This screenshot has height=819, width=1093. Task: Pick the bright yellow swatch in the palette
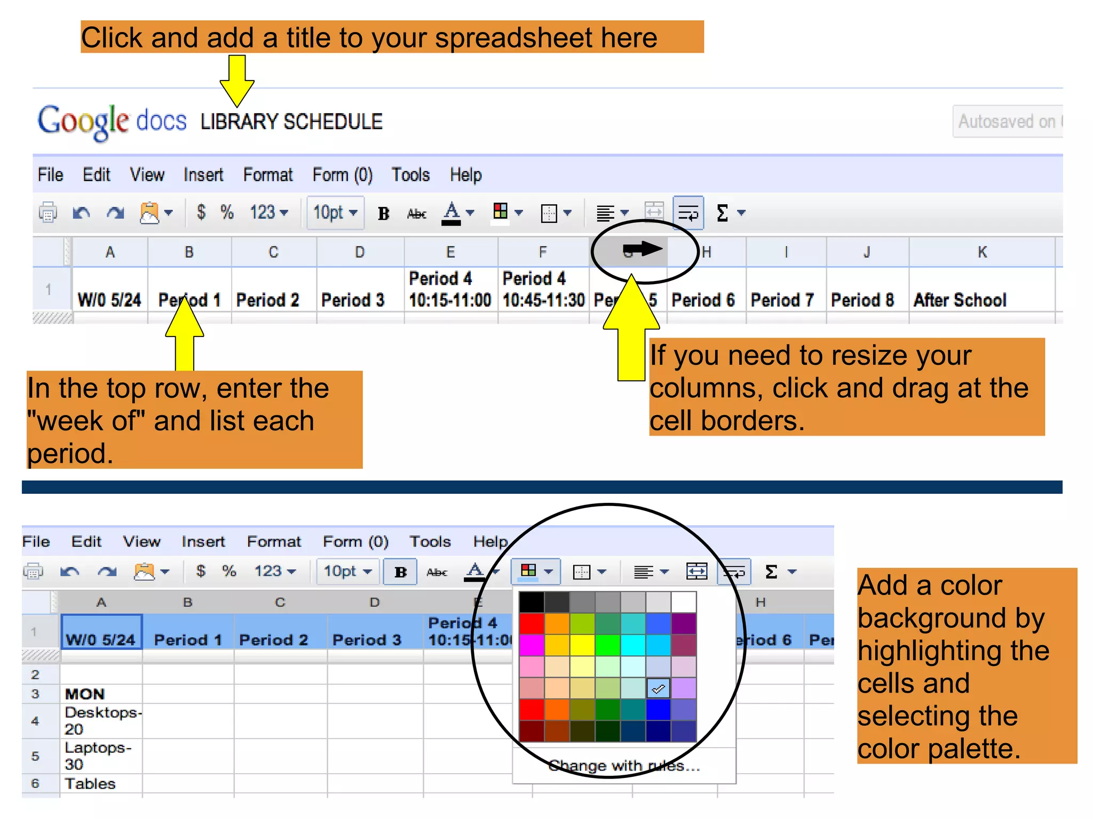[582, 645]
